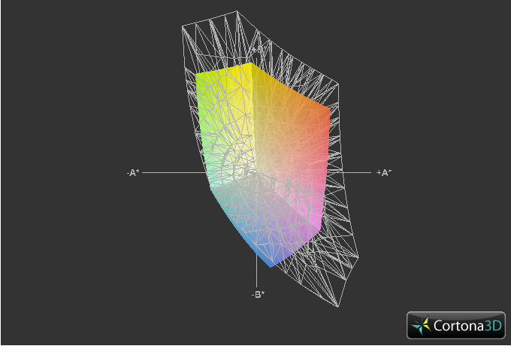Click the star icon in Cortona3D badge
This screenshot has width=511, height=346.
click(421, 326)
